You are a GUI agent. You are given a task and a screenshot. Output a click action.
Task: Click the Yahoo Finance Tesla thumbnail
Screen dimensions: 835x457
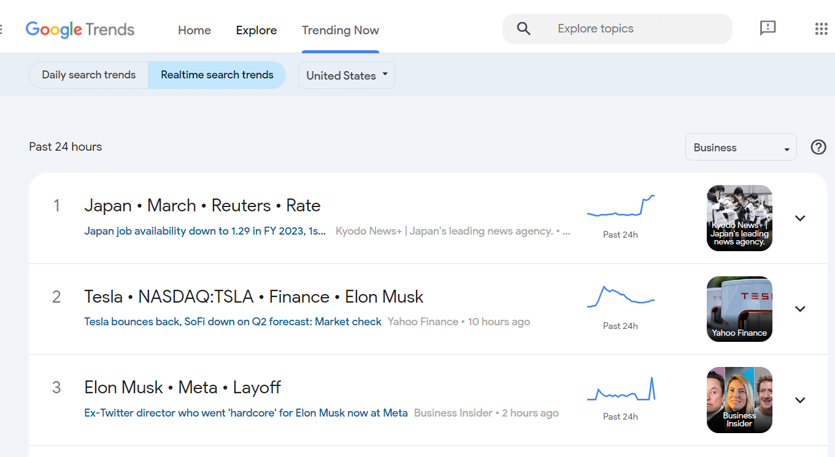(x=739, y=309)
